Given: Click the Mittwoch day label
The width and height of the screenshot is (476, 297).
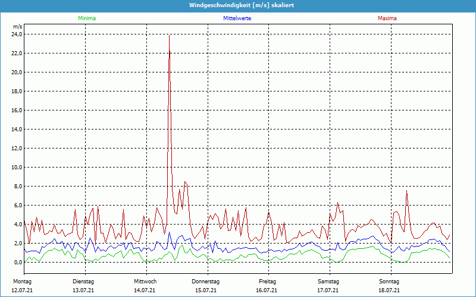Looking at the screenshot, I should click(145, 282).
